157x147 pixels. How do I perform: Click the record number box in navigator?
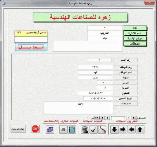[118, 118]
